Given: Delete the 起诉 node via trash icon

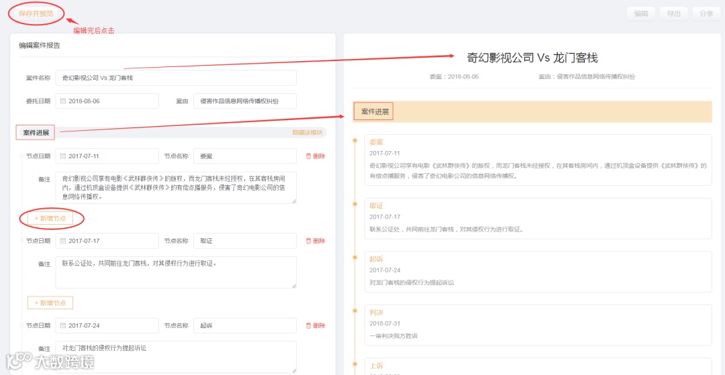Looking at the screenshot, I should point(316,325).
